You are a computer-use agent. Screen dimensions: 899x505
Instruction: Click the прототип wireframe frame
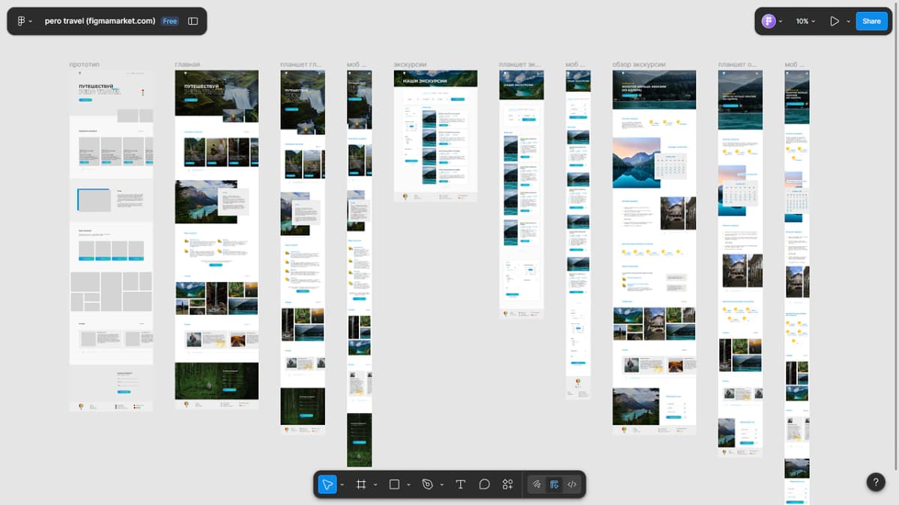pos(111,240)
